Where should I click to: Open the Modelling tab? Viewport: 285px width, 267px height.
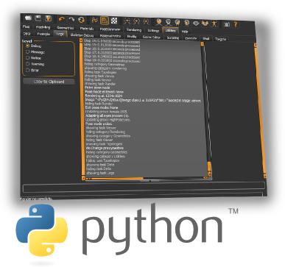point(43,27)
